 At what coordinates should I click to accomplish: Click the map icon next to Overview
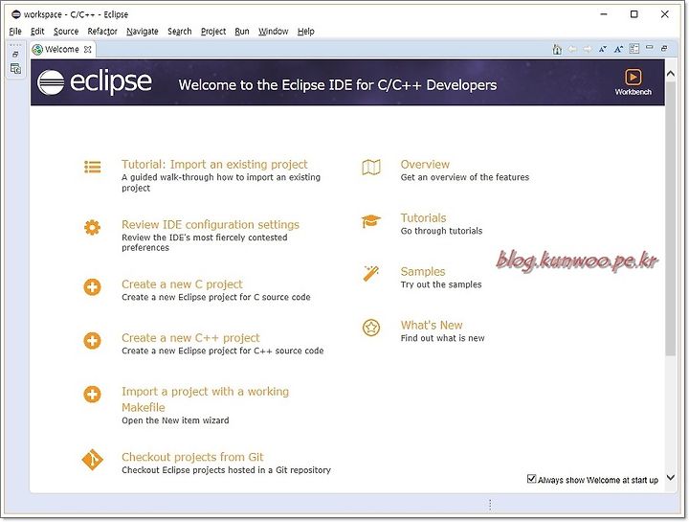click(371, 167)
